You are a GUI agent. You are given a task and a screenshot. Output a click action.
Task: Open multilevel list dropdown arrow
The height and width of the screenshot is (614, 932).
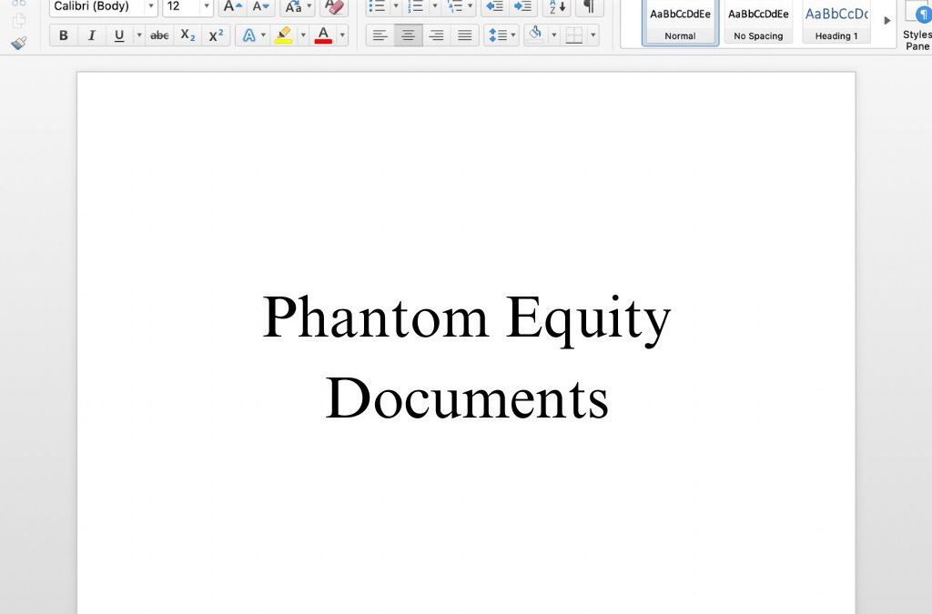(471, 6)
